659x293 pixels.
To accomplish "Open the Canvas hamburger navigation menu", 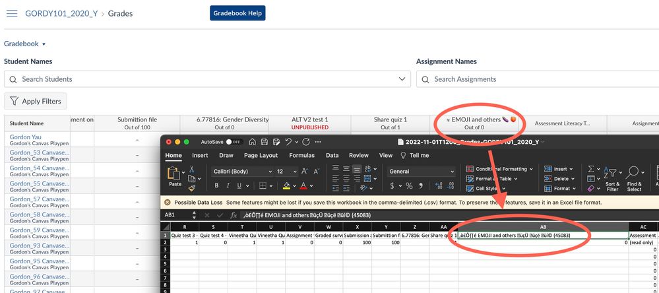I will click(11, 13).
